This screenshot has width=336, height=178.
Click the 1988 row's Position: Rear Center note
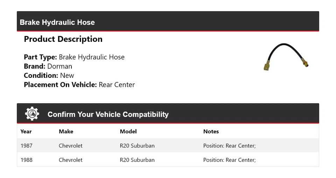click(x=229, y=160)
